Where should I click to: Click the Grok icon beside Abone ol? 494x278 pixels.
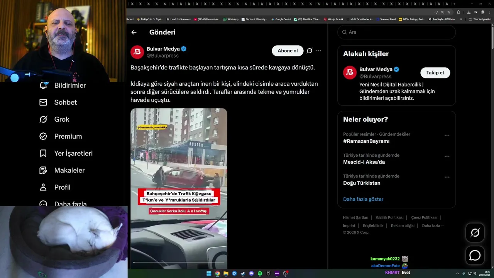coord(310,51)
